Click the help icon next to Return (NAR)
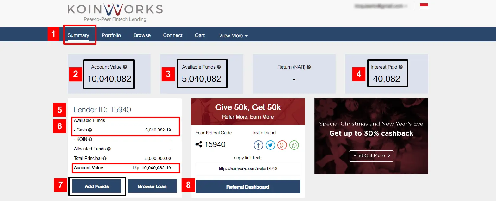This screenshot has height=201, width=496. pyautogui.click(x=308, y=67)
